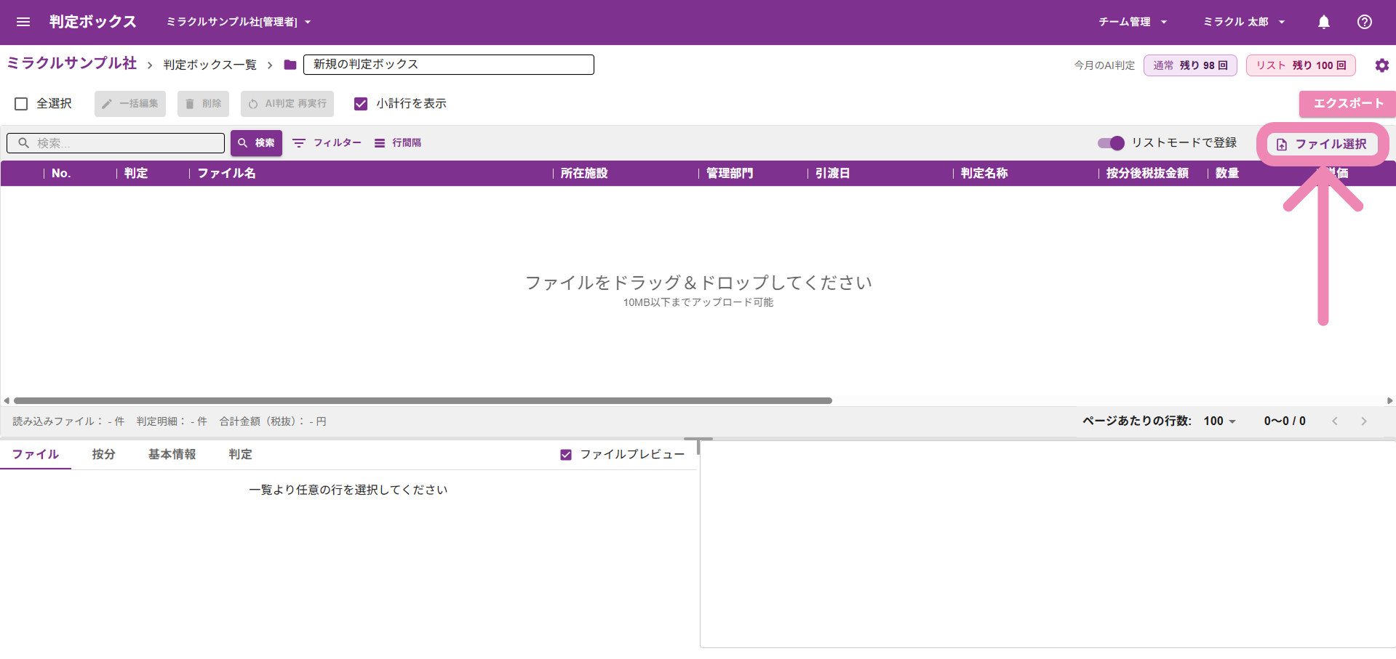Click the 削除 button
The image size is (1396, 659).
pos(203,104)
